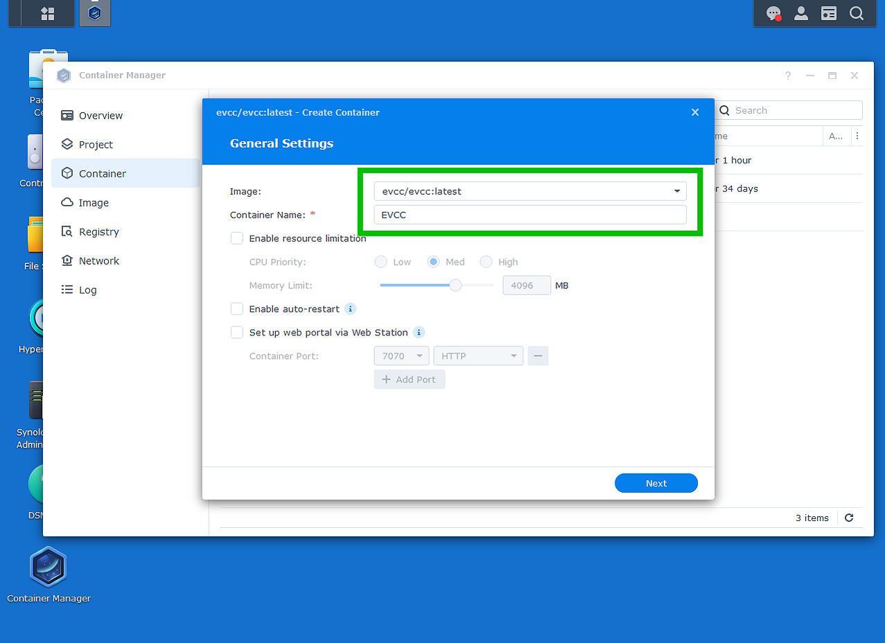The width and height of the screenshot is (885, 643).
Task: Click the remove port minus button
Action: tap(538, 356)
